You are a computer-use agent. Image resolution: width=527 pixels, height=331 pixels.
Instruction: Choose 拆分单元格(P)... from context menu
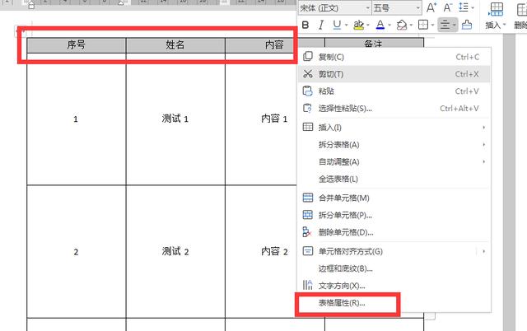[x=394, y=215]
